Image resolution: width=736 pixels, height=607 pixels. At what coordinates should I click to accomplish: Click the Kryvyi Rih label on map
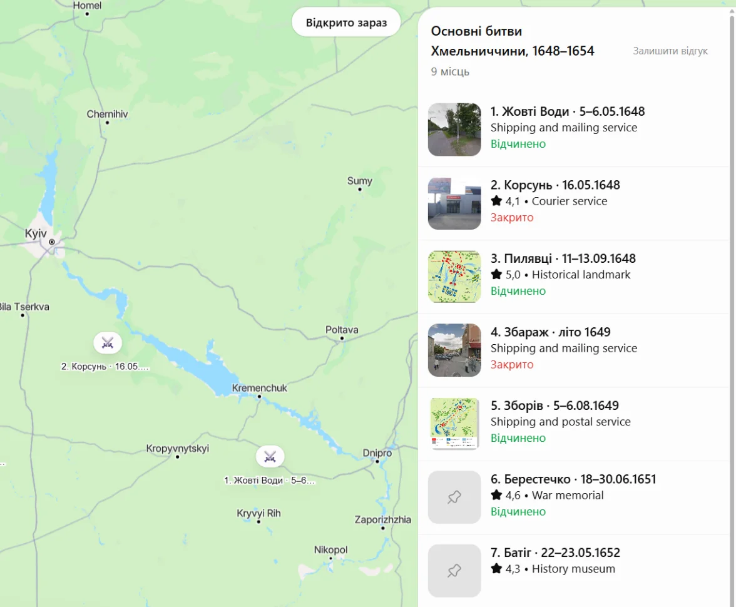[258, 513]
